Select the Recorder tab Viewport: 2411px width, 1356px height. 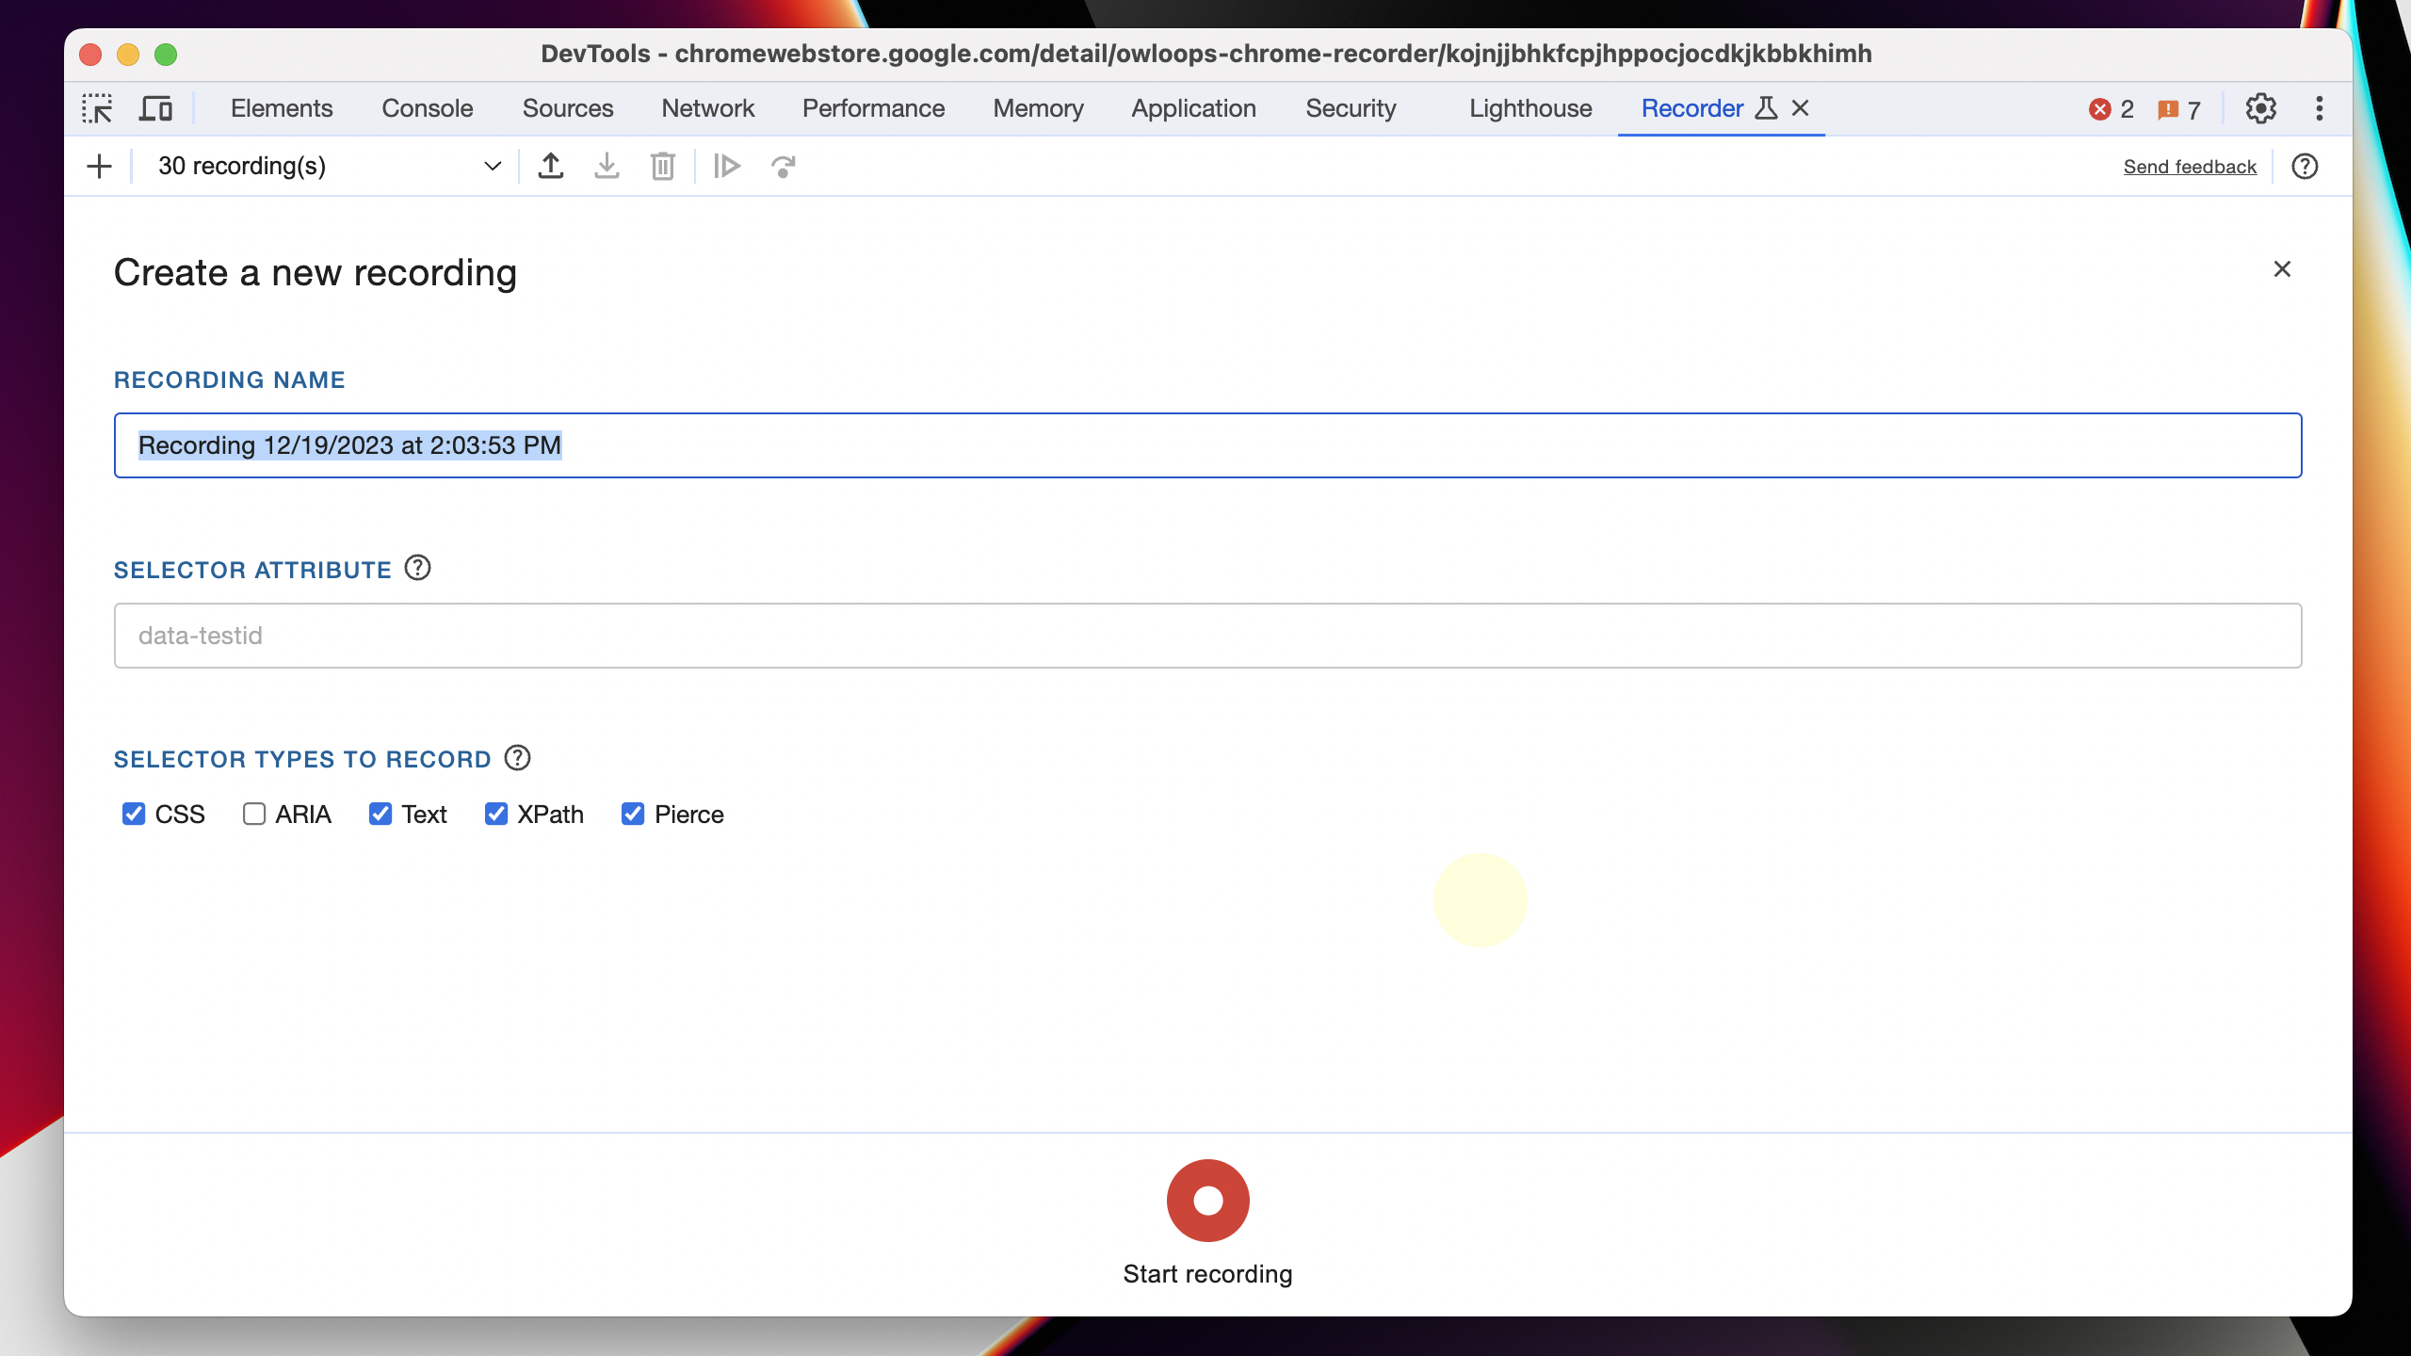click(x=1691, y=108)
